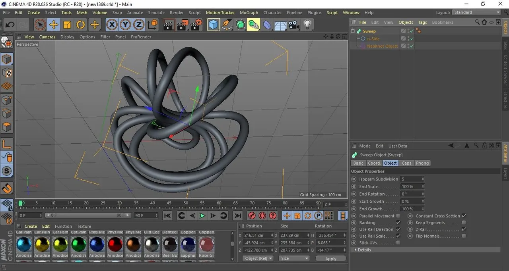The width and height of the screenshot is (509, 271).
Task: Toggle Use Rail Scale checkbox
Action: tap(398, 236)
